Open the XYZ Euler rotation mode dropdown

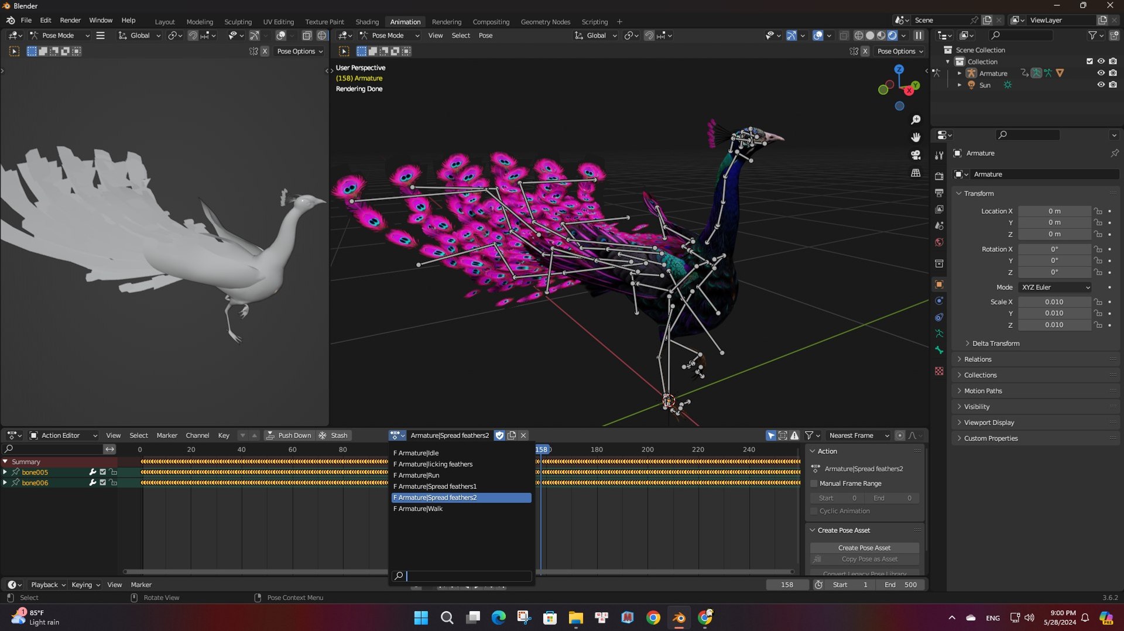[1055, 287]
